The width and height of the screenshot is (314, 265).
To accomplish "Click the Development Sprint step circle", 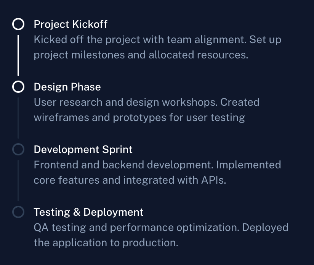I will pyautogui.click(x=18, y=149).
